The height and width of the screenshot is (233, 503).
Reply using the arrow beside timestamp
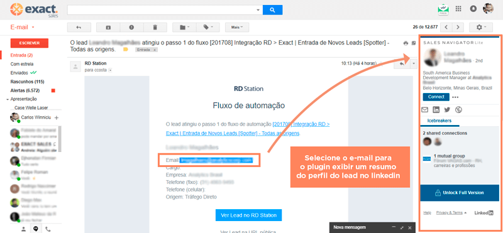point(402,64)
